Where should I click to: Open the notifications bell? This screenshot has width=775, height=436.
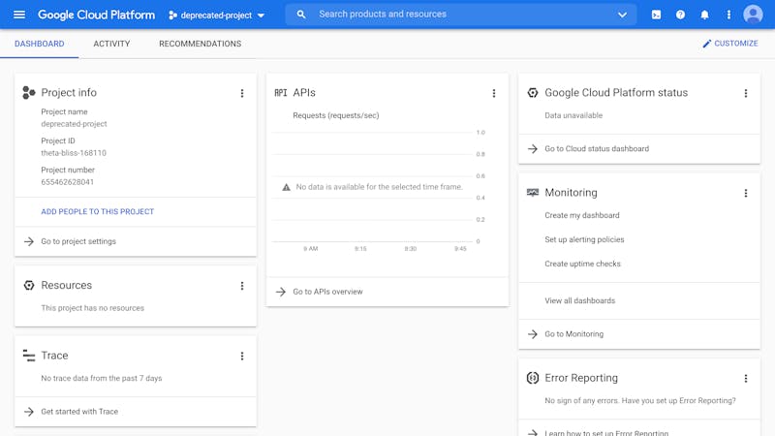(x=704, y=15)
